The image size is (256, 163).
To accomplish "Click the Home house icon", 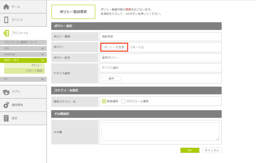I will coord(6,7).
